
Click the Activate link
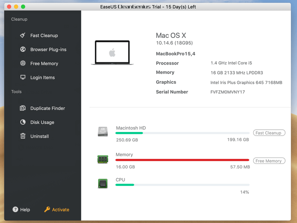[61, 210]
